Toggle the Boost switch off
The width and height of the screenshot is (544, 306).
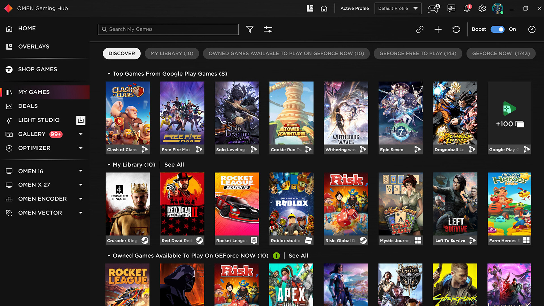[498, 29]
